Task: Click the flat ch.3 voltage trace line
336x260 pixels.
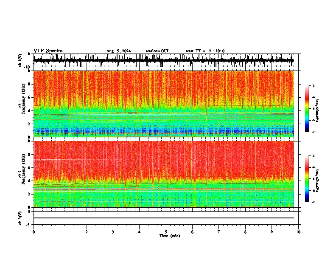Action: 164,218
